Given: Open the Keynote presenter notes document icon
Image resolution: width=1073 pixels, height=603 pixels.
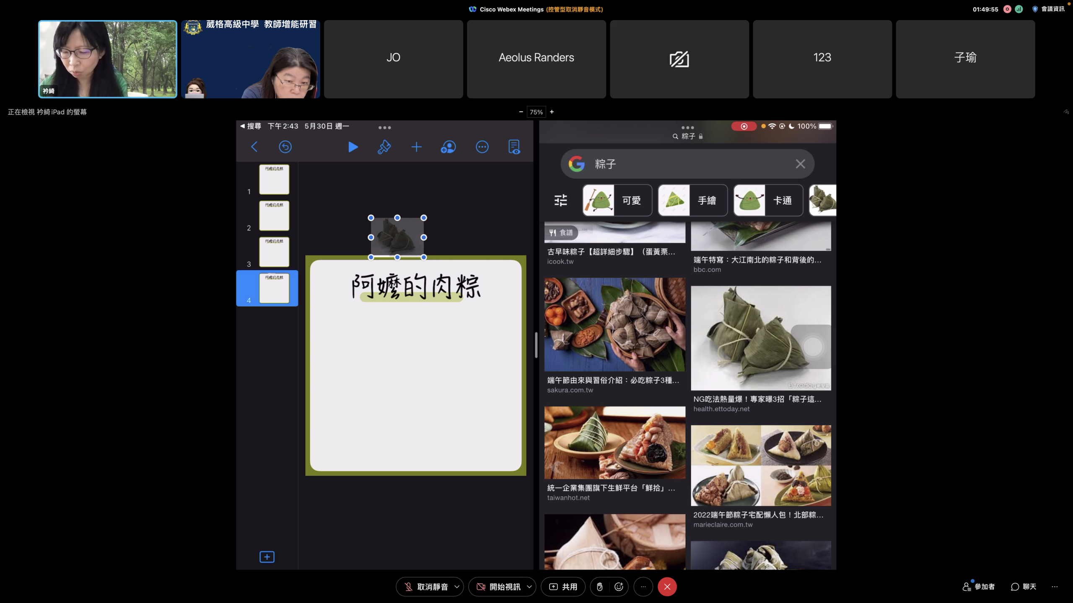Looking at the screenshot, I should pyautogui.click(x=514, y=147).
